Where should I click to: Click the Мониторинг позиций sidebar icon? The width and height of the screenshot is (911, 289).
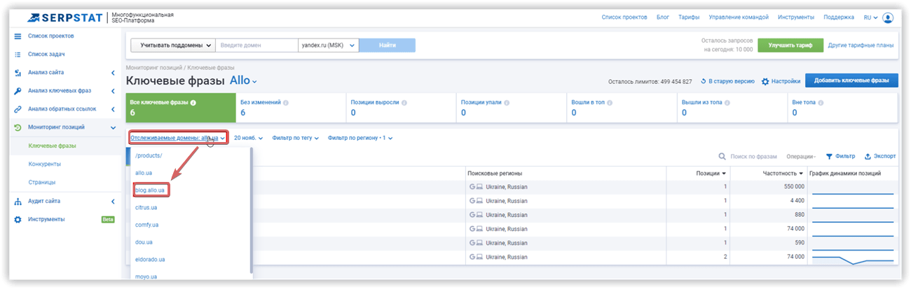click(18, 127)
